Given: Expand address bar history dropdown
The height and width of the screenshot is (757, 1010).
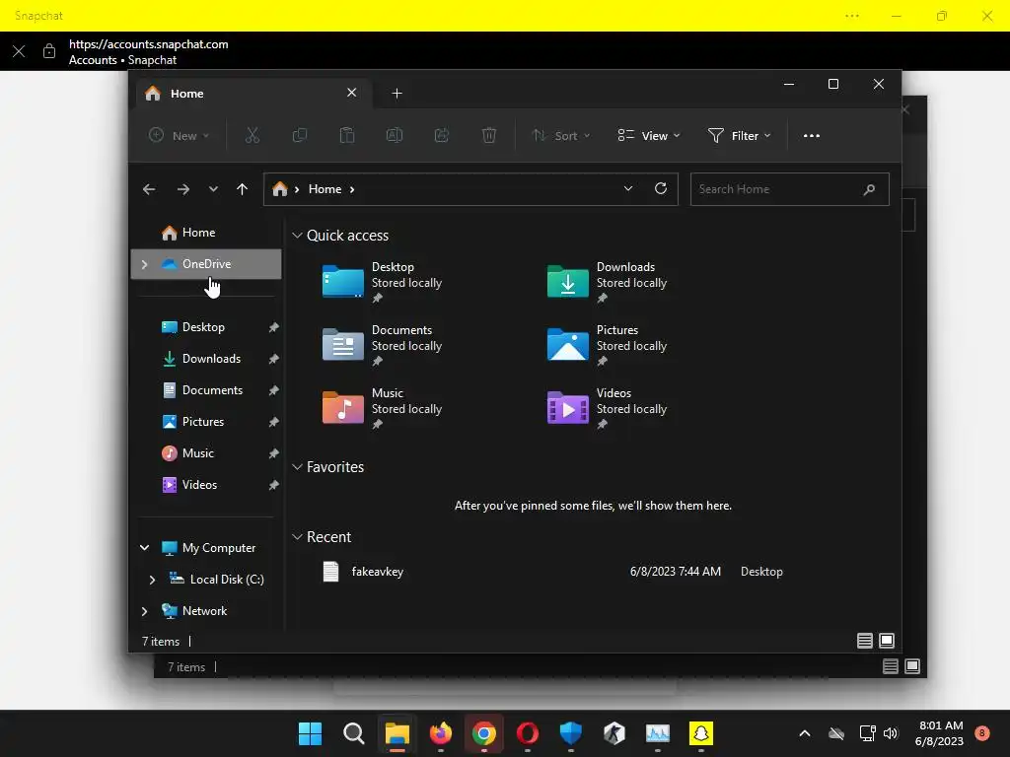Looking at the screenshot, I should tap(628, 188).
